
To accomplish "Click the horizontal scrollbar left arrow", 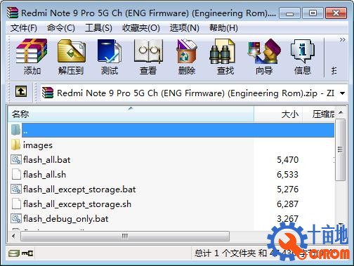I will coord(13,237).
